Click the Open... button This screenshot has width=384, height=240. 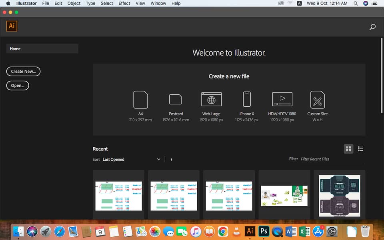[18, 85]
